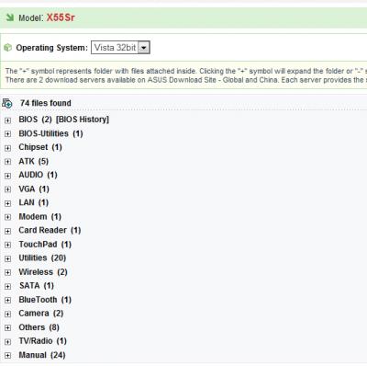This screenshot has height=366, width=367.
Task: Click the BIOS (2) category label
Action: pos(35,120)
